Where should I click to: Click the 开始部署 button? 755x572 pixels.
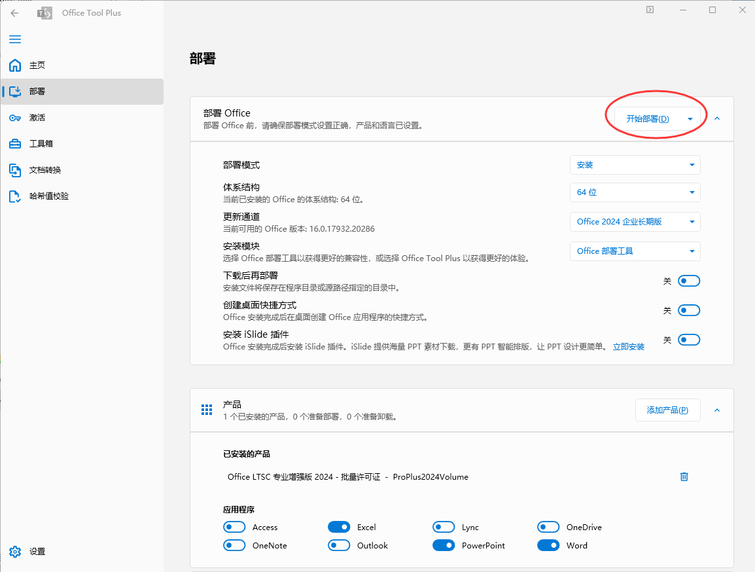tap(647, 118)
